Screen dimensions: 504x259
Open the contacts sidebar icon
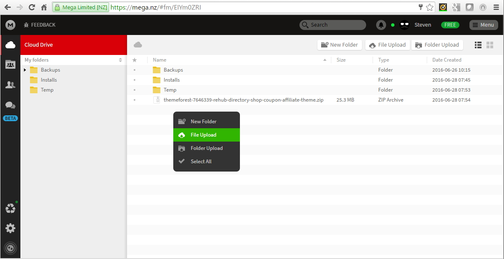coord(10,85)
